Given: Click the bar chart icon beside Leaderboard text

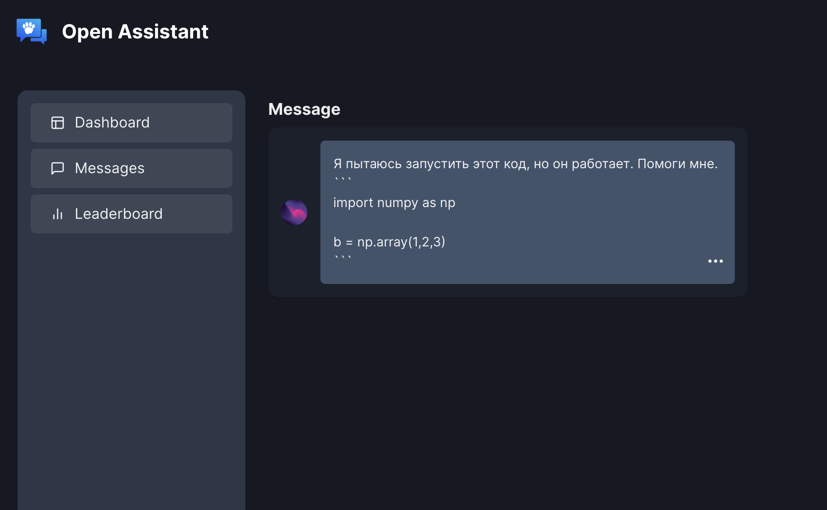Looking at the screenshot, I should (x=57, y=214).
